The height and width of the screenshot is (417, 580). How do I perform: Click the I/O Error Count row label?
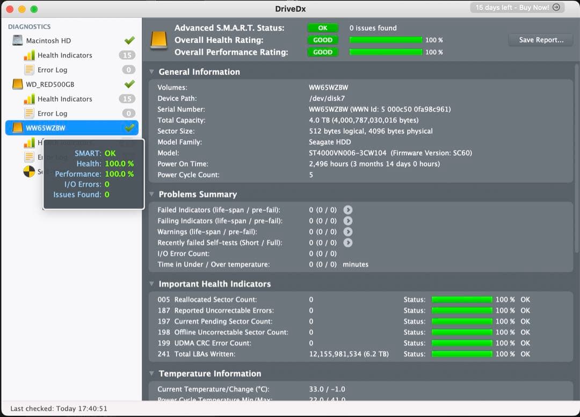[x=183, y=254]
